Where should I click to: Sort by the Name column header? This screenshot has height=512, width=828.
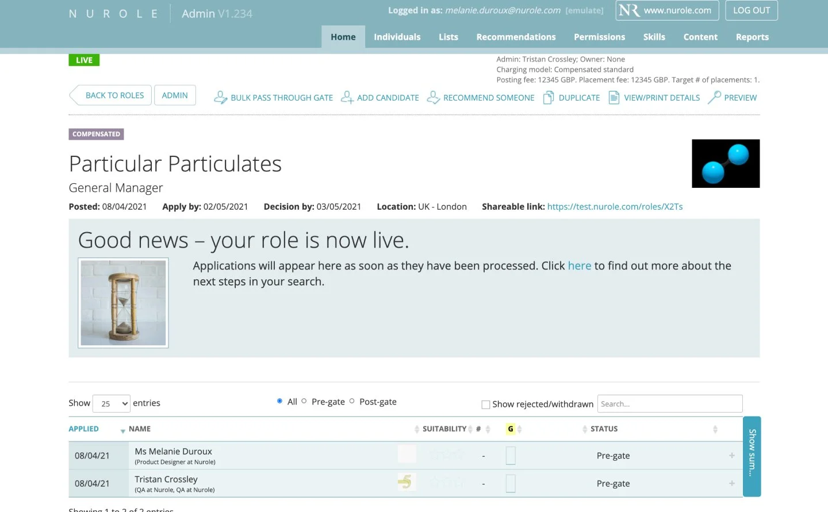pos(140,429)
